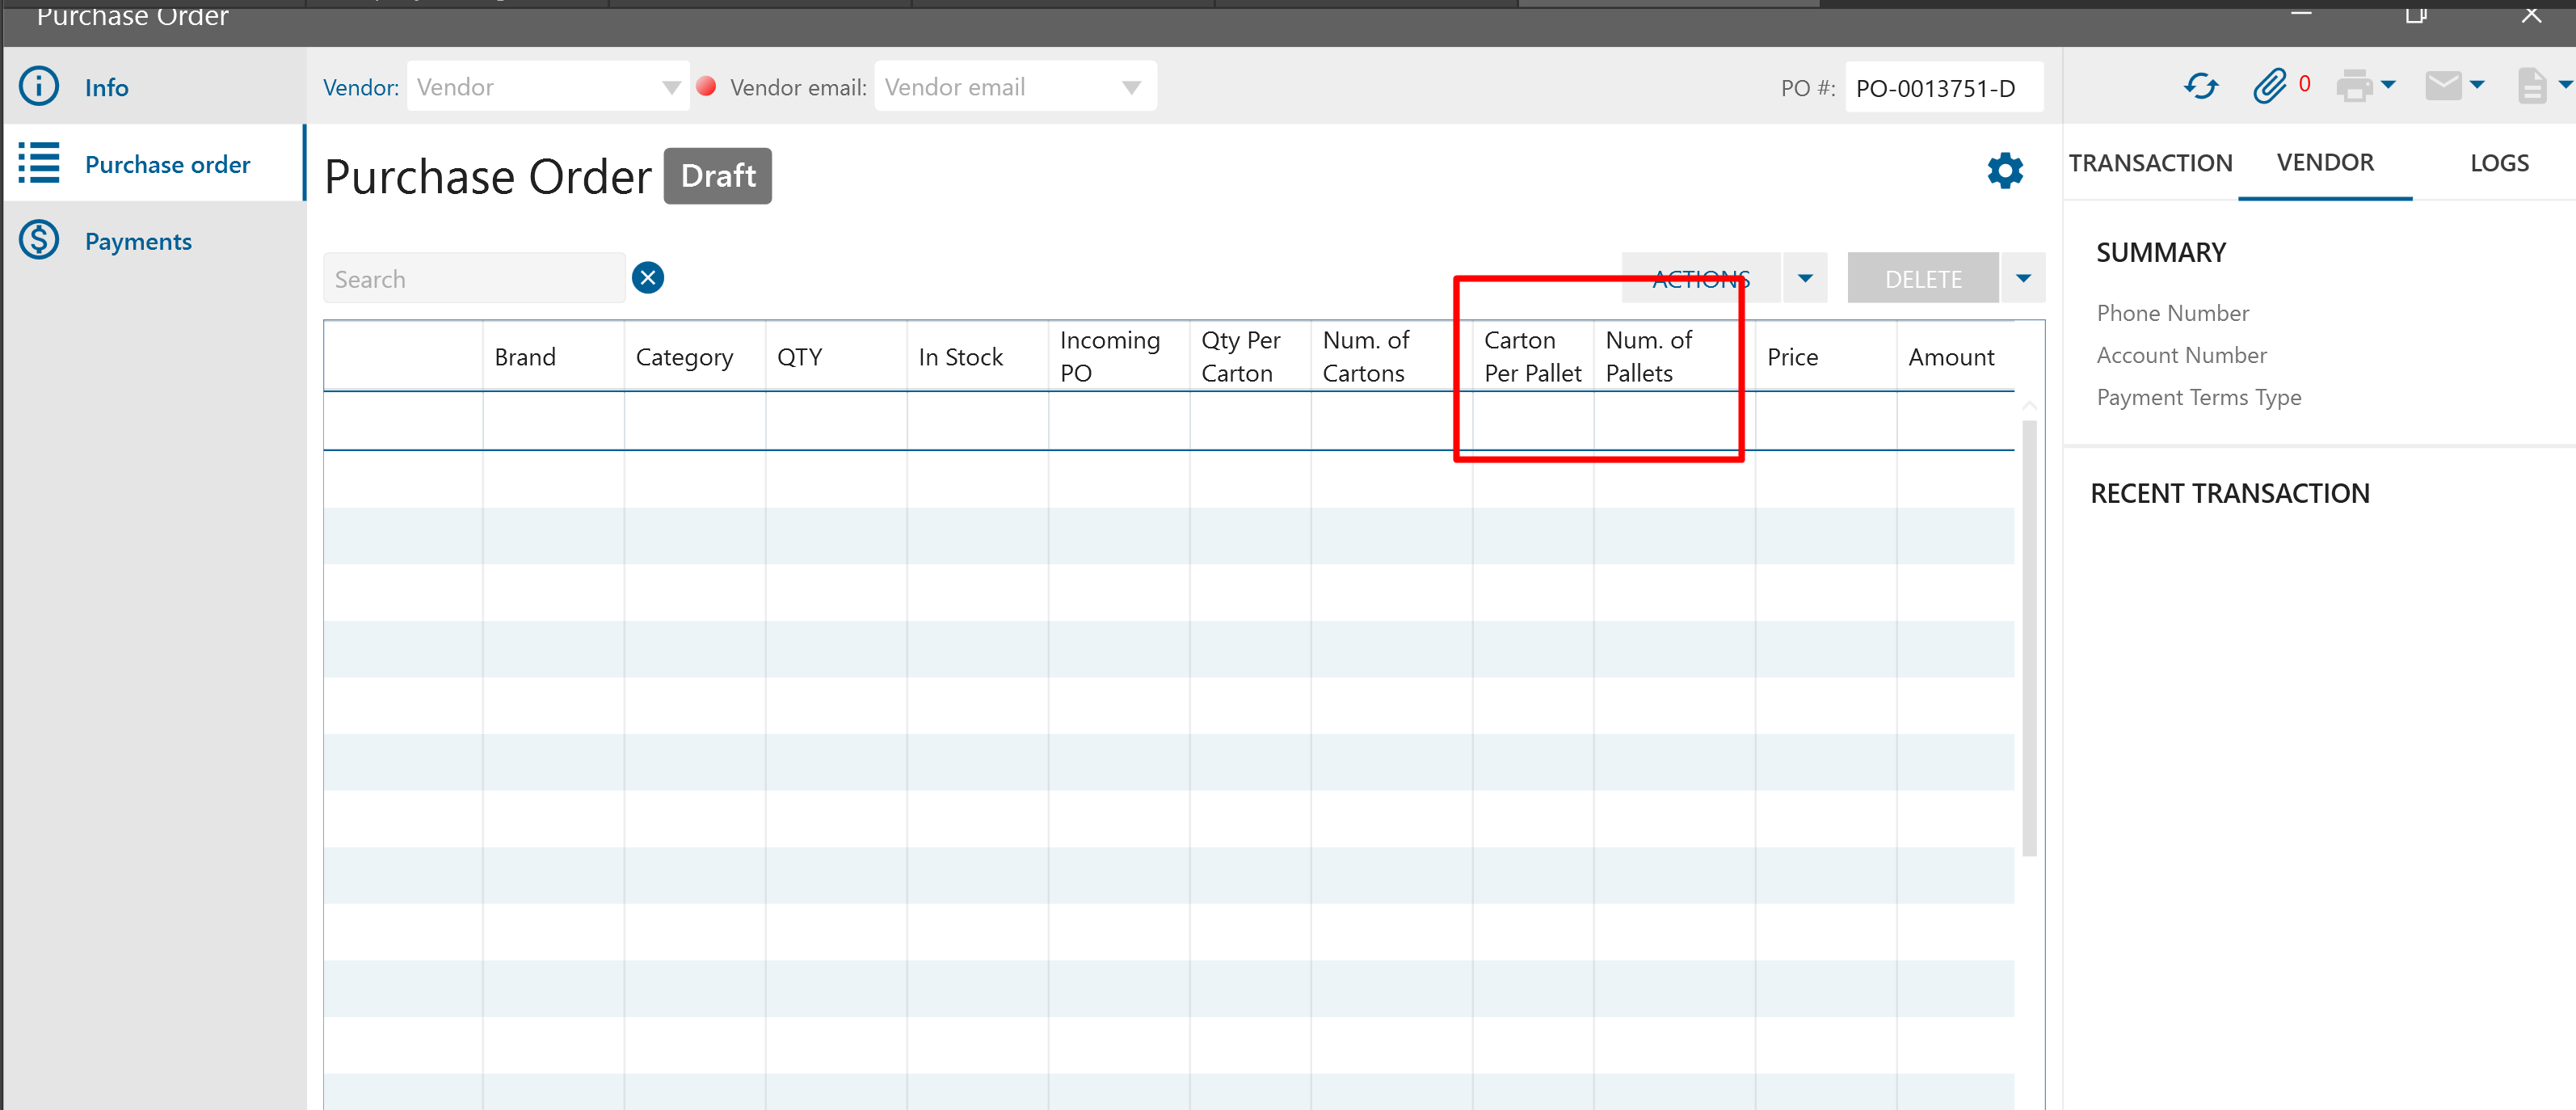The image size is (2576, 1110).
Task: Switch to the Transaction tab
Action: [2150, 163]
